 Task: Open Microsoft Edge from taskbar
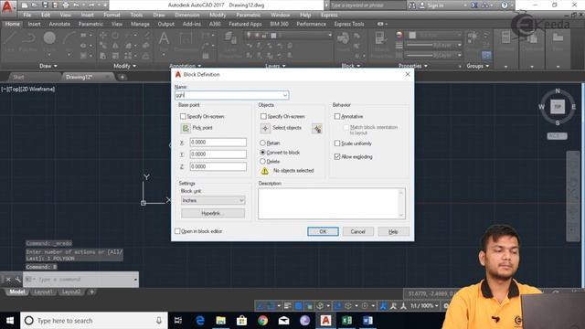(200, 321)
